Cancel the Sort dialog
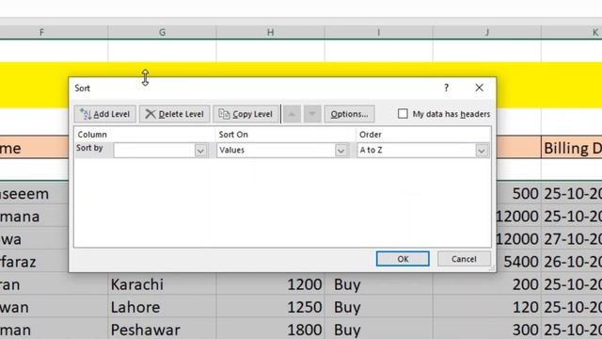 [464, 259]
